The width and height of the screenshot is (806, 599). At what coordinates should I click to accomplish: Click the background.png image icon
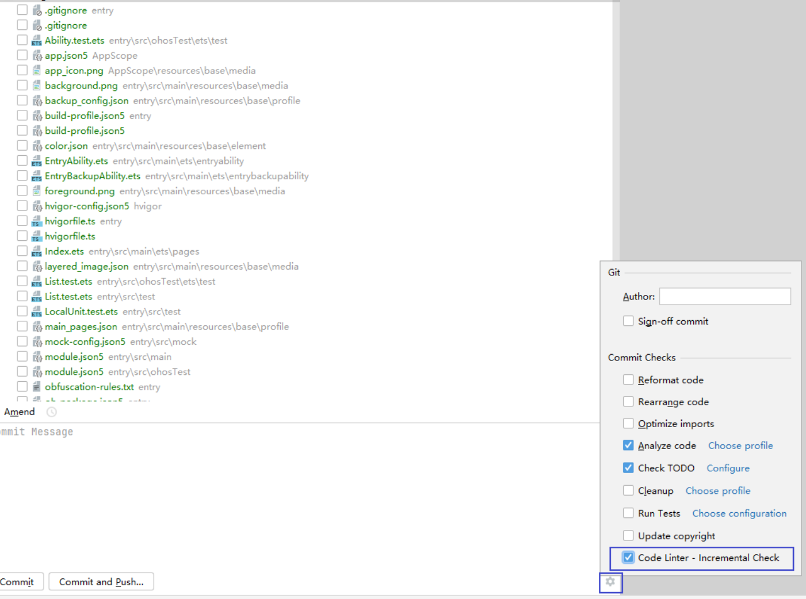[x=37, y=86]
